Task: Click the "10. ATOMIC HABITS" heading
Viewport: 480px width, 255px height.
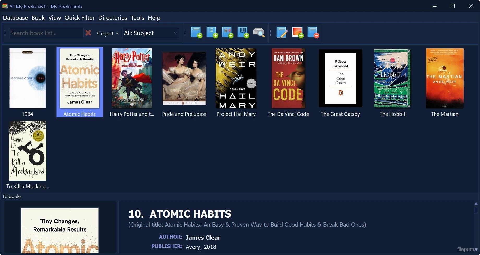Action: [180, 214]
